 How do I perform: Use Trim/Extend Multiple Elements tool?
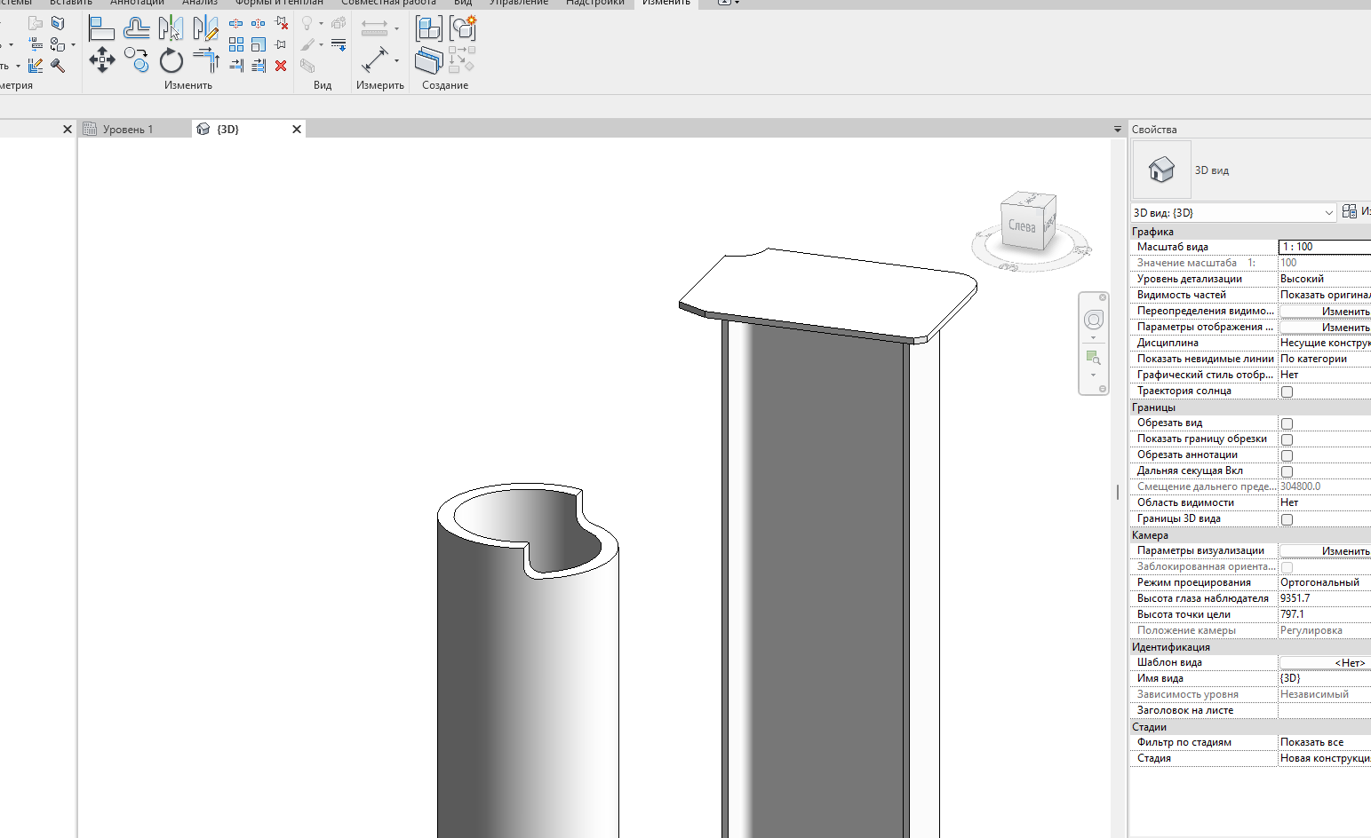tap(259, 66)
